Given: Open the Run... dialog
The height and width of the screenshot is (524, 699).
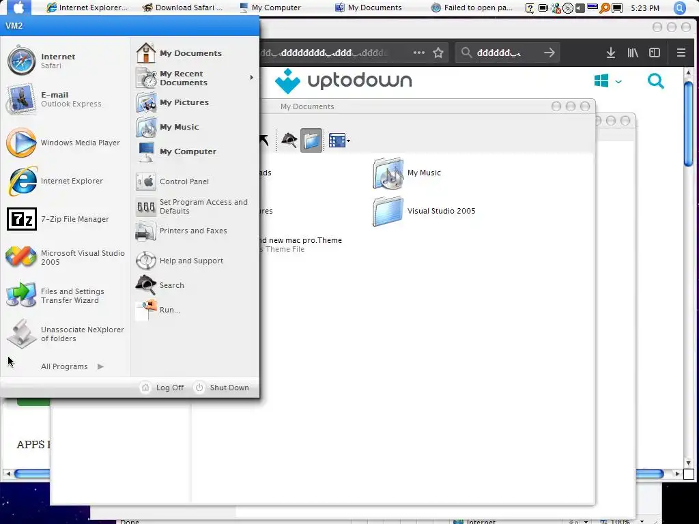Looking at the screenshot, I should pyautogui.click(x=195, y=310).
